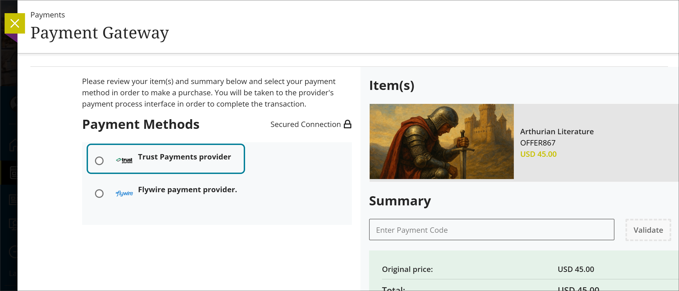This screenshot has width=679, height=291.
Task: Click the USD 45.00 price label
Action: pos(538,154)
